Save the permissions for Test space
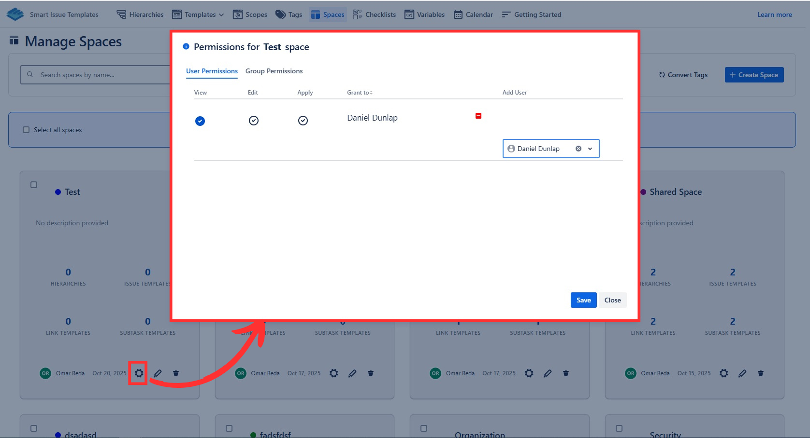Image resolution: width=810 pixels, height=438 pixels. coord(583,300)
